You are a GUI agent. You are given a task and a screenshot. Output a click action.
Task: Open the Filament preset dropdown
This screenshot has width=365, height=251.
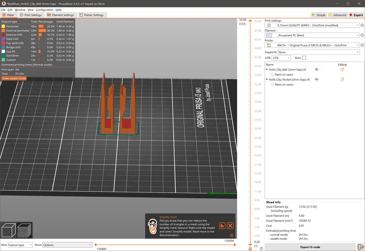coord(312,35)
